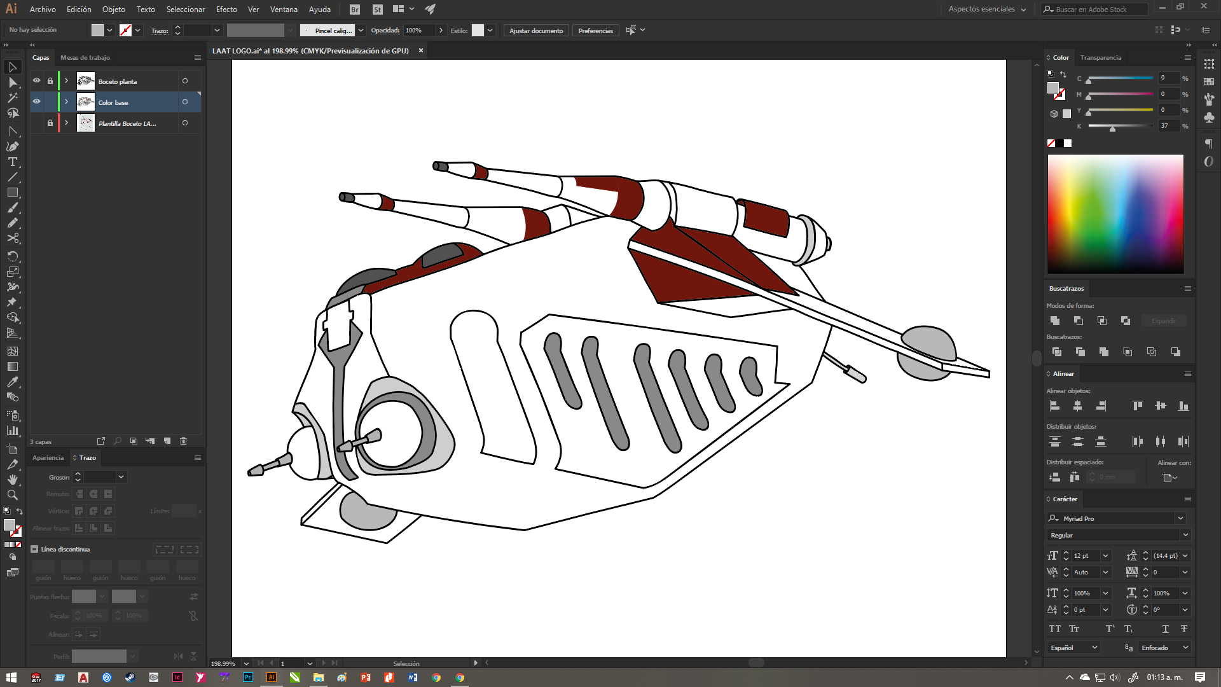Expand the Boceto planta layer
This screenshot has width=1221, height=687.
66,81
